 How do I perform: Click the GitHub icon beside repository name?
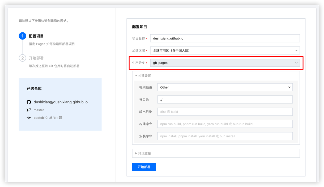29,102
